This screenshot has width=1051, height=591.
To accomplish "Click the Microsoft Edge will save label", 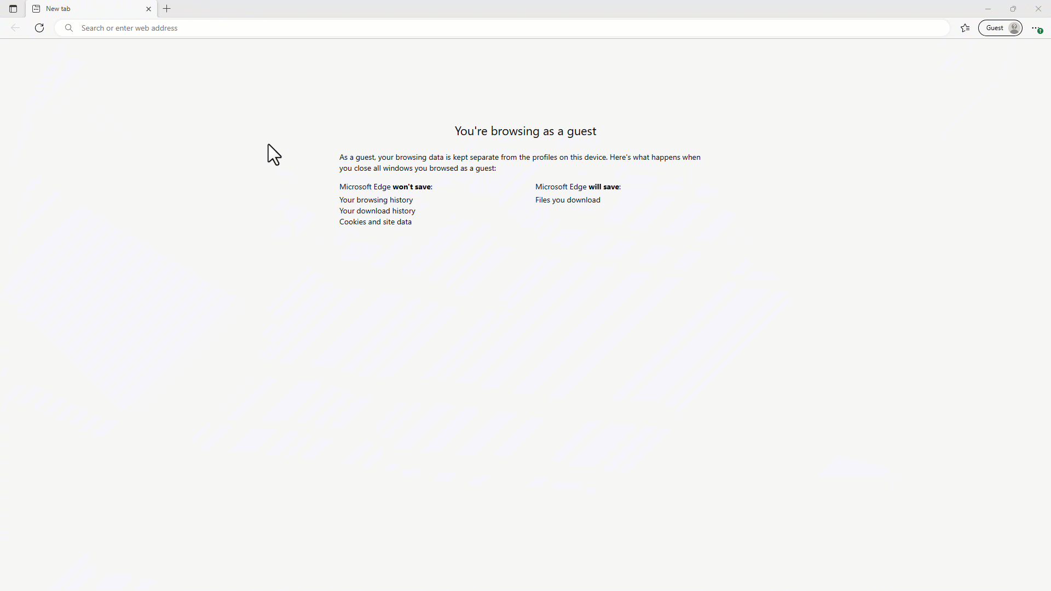I will pos(578,187).
